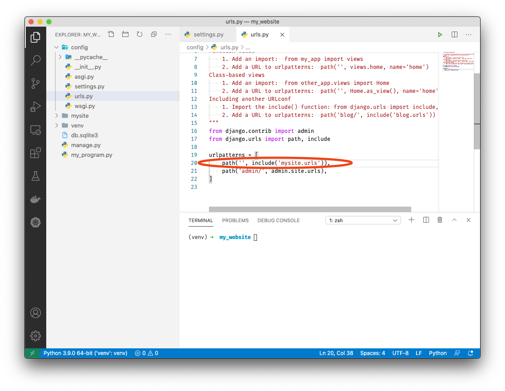Open the Source Control view
This screenshot has height=391, width=505.
coord(36,84)
